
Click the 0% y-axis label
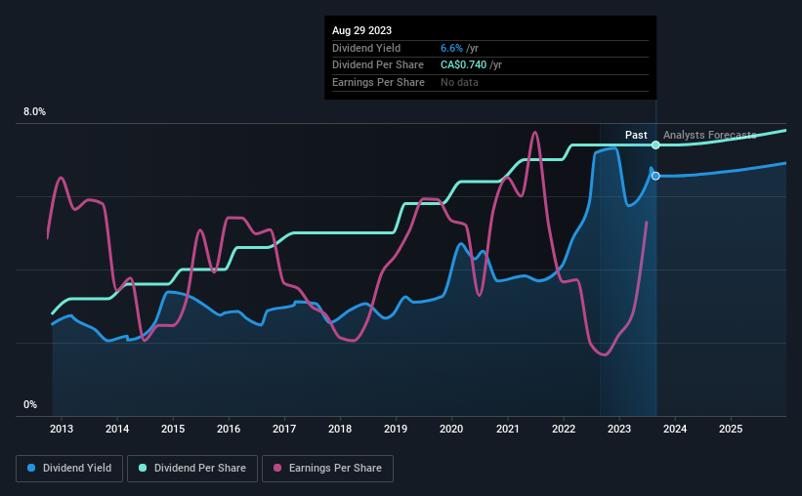coord(30,404)
